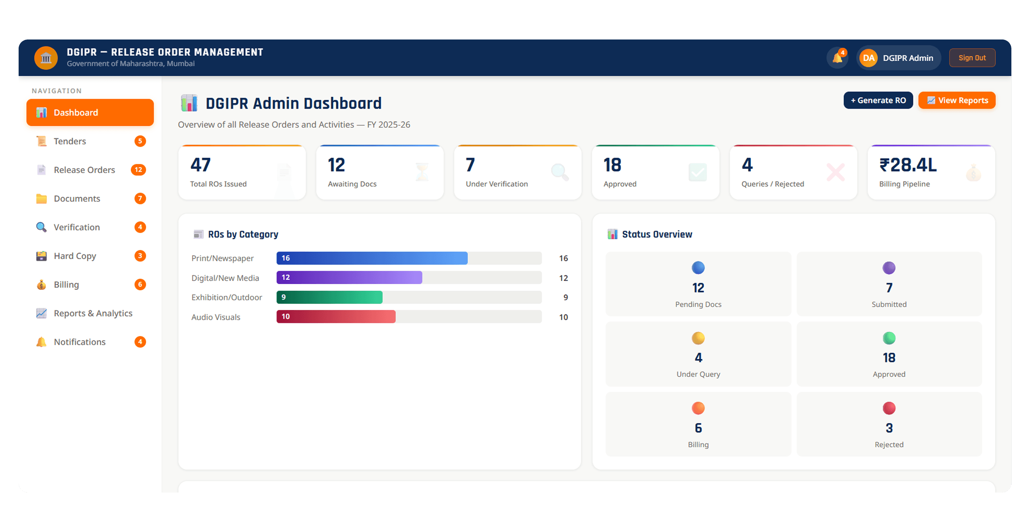Click the Digital/New Media purple bar
This screenshot has height=532, width=1030.
[349, 278]
